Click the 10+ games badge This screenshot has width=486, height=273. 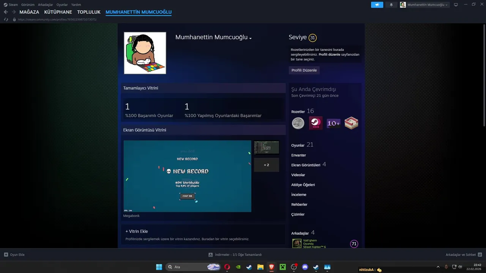pos(333,123)
